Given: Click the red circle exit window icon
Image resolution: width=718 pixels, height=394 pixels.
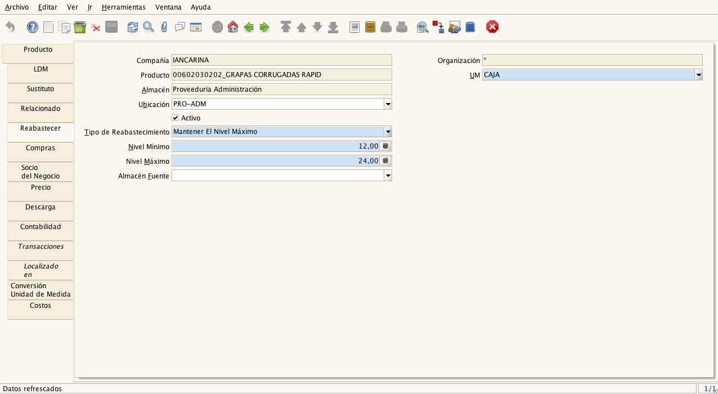Looking at the screenshot, I should pos(492,27).
